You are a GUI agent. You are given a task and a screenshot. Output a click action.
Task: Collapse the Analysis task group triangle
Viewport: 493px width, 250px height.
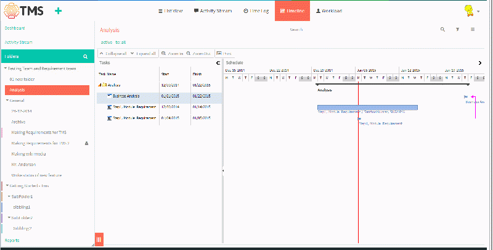[x=100, y=85]
